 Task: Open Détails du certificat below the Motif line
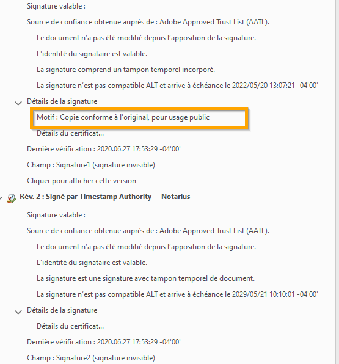point(70,133)
